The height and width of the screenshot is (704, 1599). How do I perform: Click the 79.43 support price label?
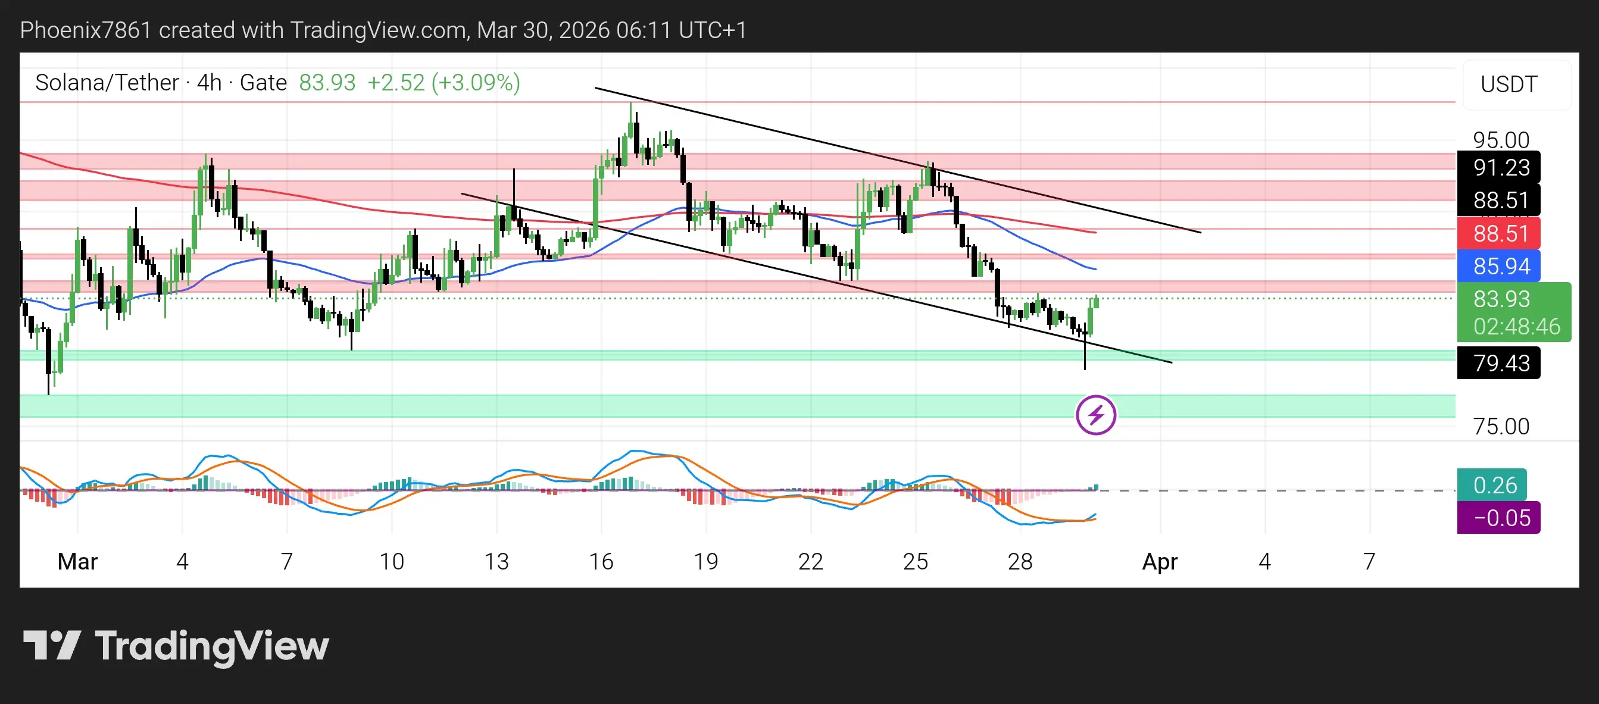[1501, 363]
